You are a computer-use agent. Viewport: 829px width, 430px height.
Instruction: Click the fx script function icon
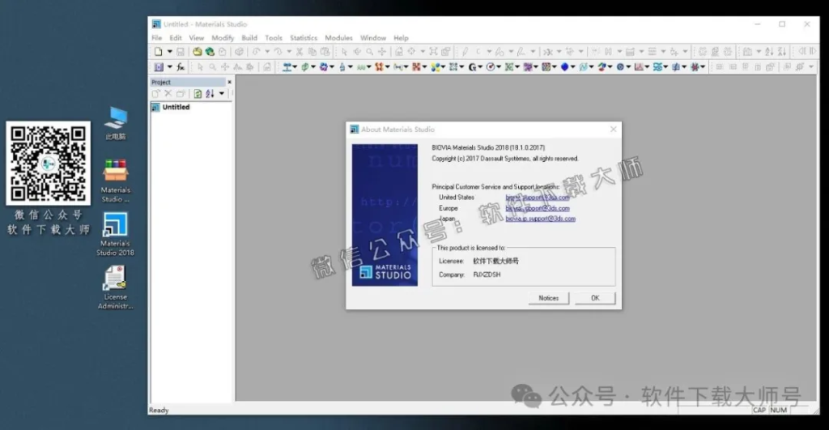click(x=181, y=67)
